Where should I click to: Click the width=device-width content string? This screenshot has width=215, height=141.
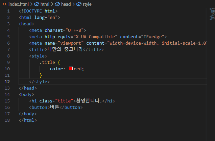click(158, 43)
